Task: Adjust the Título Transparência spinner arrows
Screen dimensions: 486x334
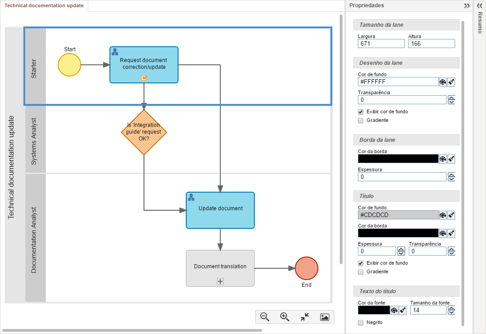Action: pos(451,251)
